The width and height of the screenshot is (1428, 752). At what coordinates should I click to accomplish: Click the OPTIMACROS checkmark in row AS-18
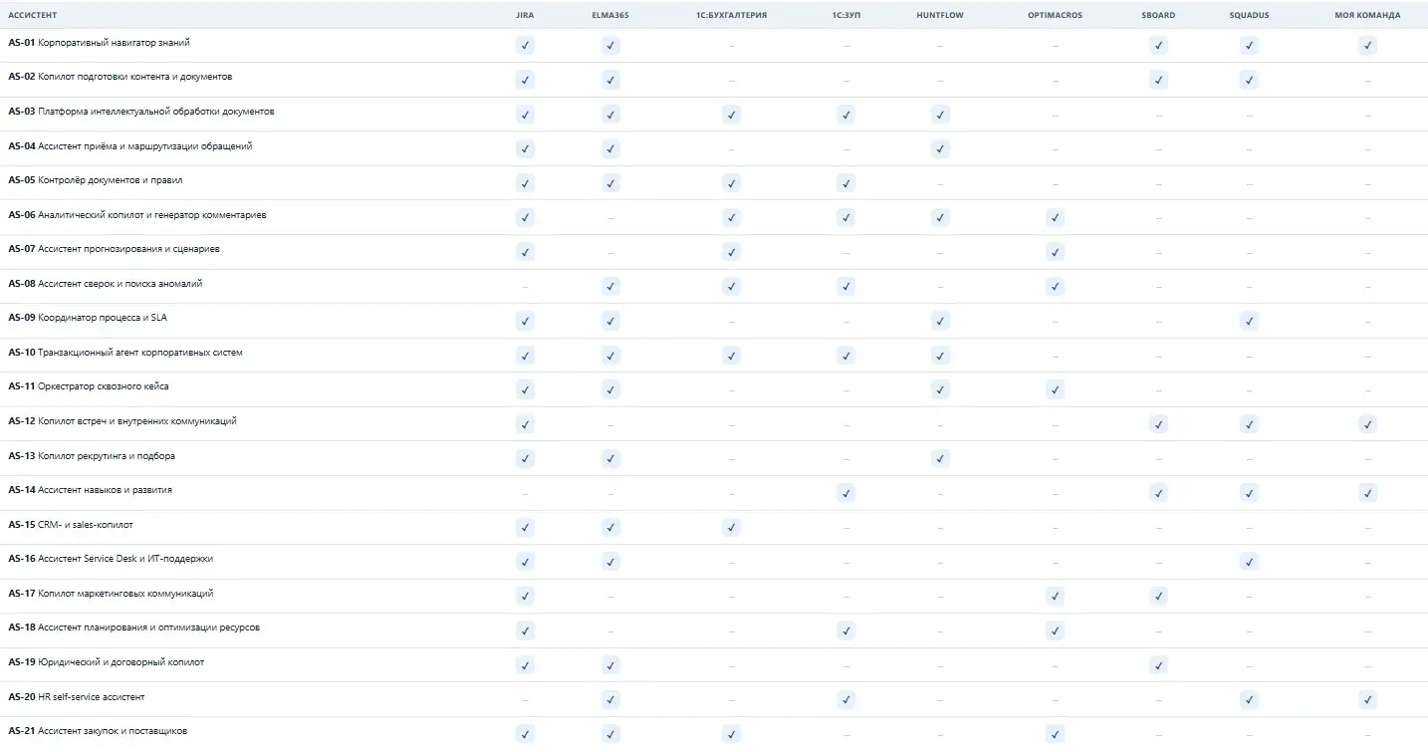[x=1055, y=630]
